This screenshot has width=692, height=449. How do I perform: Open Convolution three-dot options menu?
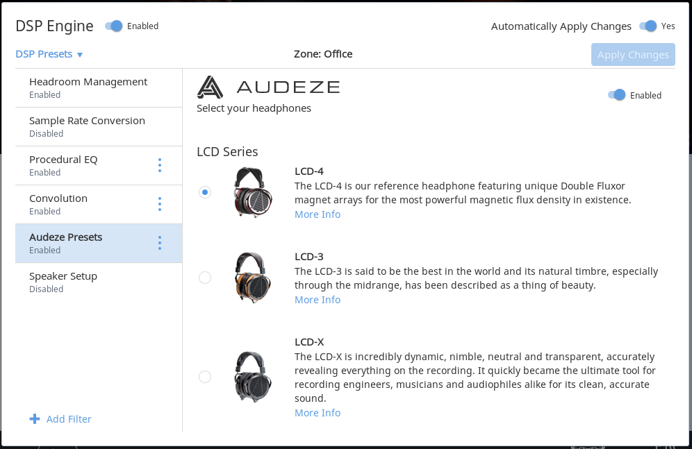coord(160,204)
